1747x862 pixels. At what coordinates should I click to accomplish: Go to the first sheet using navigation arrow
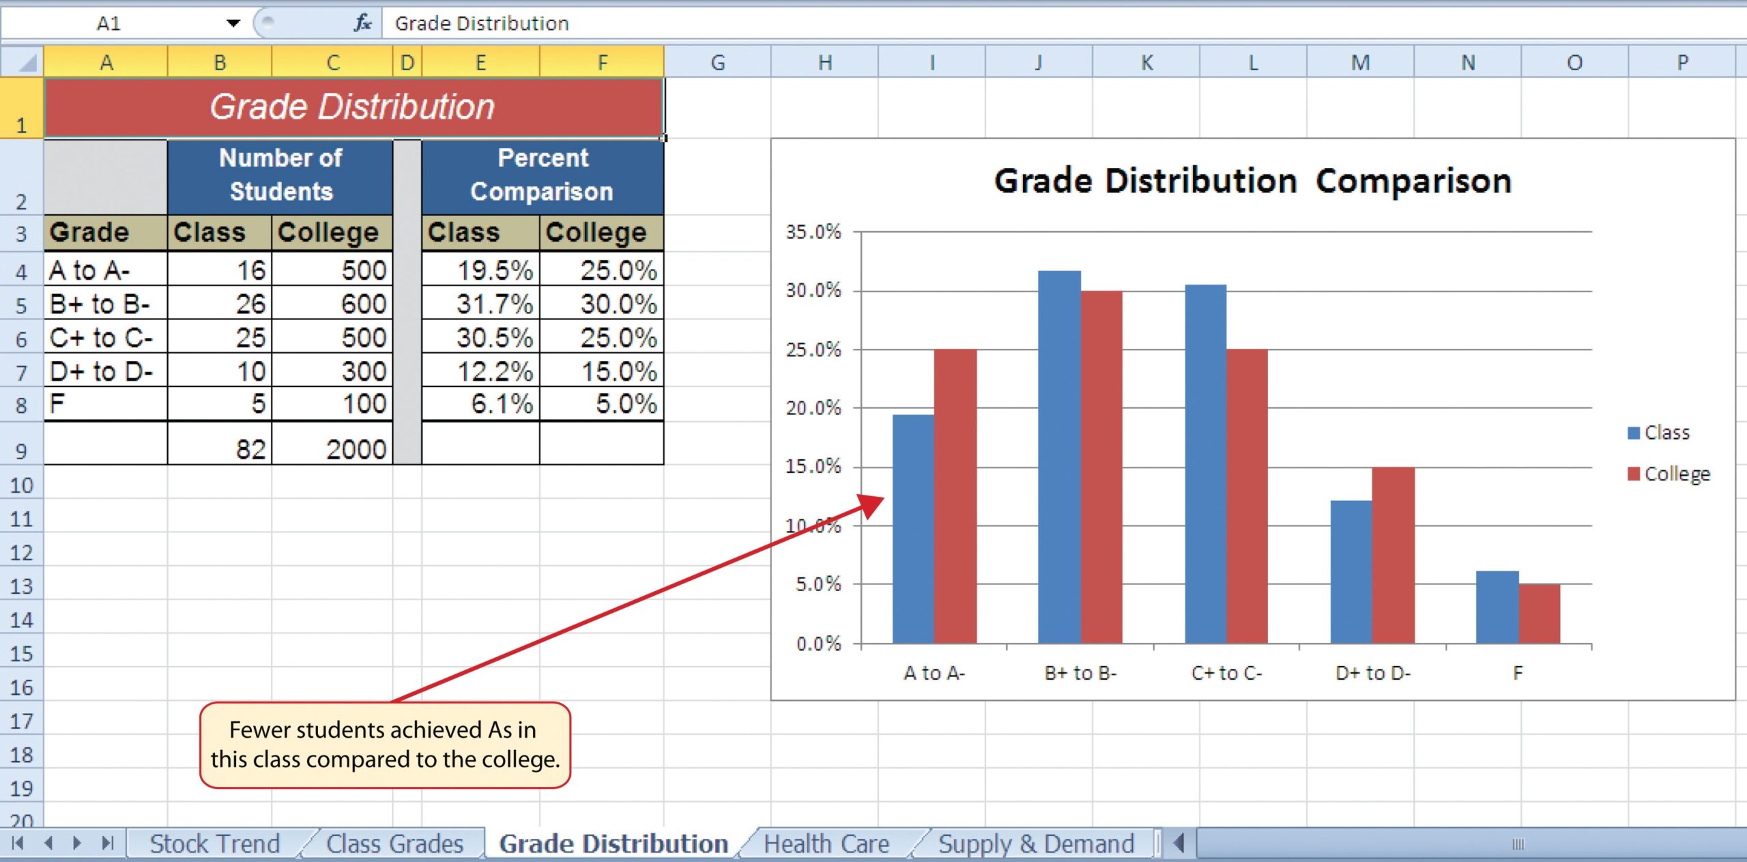[18, 843]
